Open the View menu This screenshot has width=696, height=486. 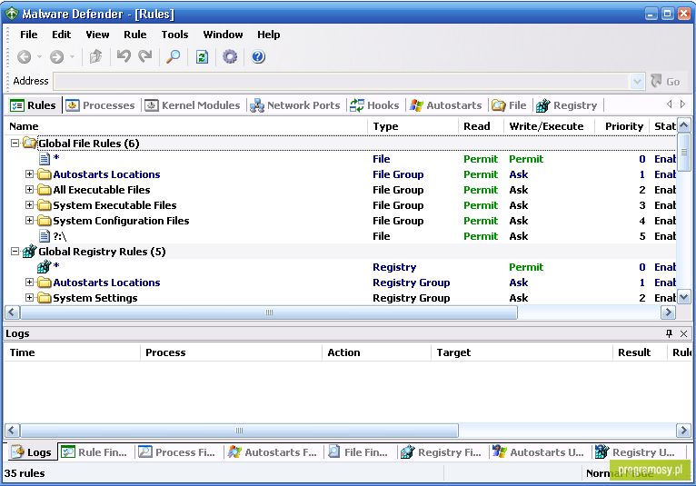[x=97, y=35]
